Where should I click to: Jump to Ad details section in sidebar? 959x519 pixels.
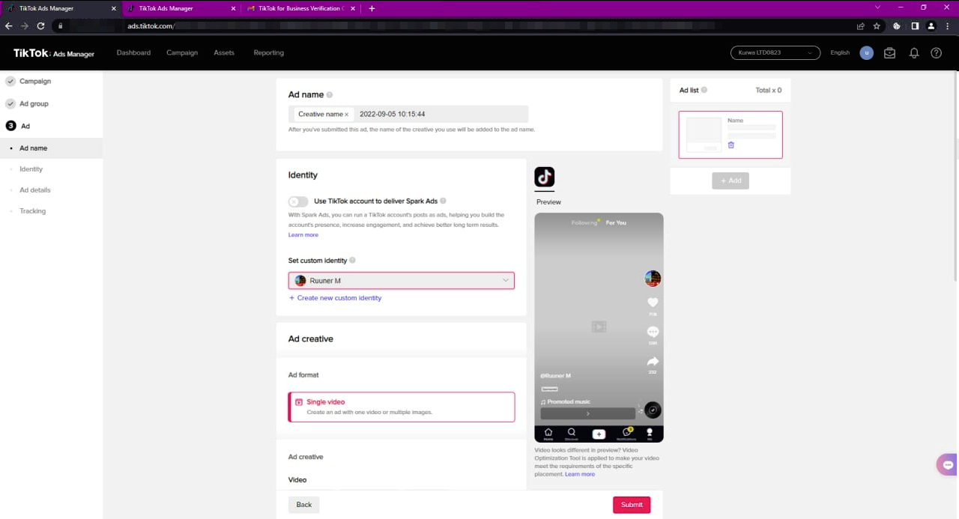click(34, 190)
